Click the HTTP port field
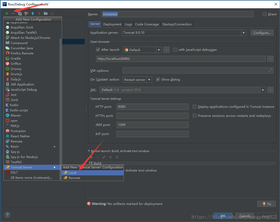The width and height of the screenshot is (280, 222). click(x=153, y=107)
